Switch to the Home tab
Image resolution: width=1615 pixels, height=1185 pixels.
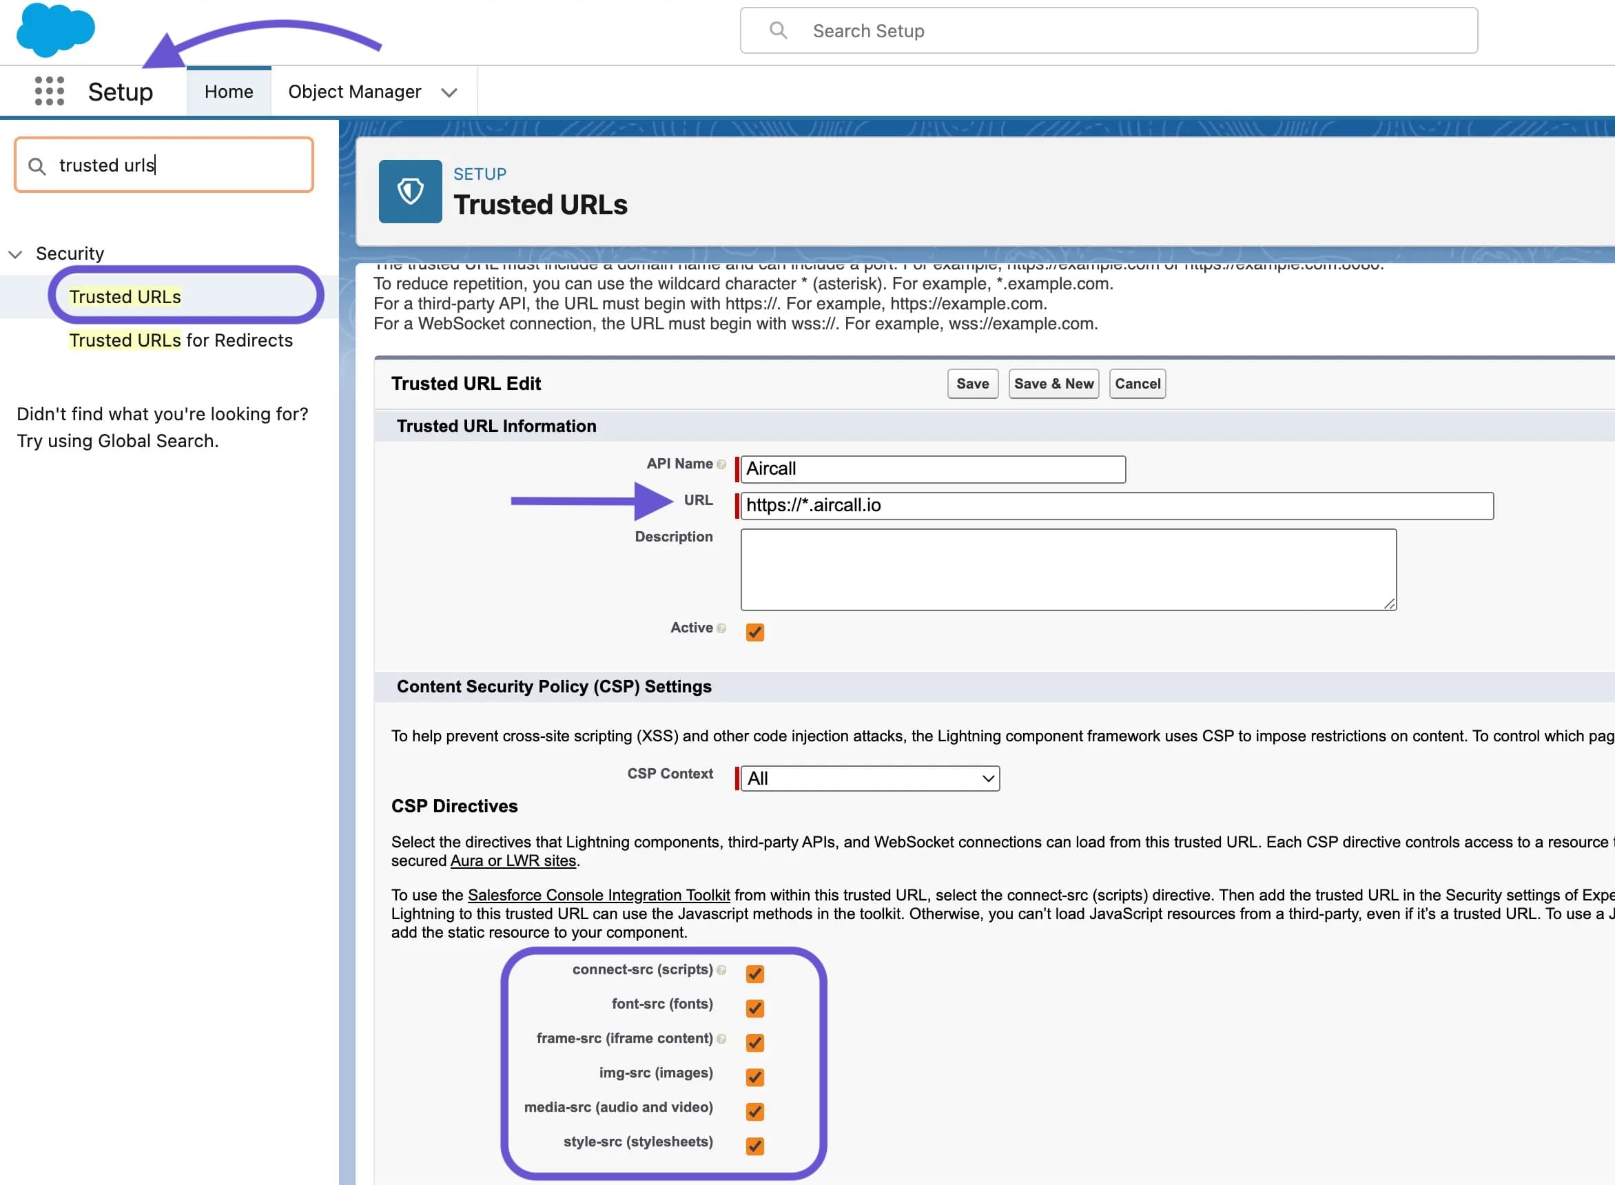coord(228,91)
